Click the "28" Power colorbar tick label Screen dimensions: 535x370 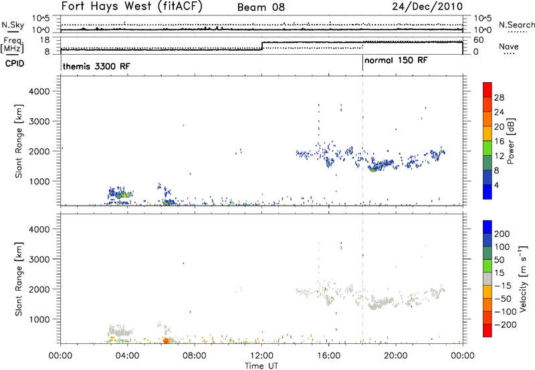[x=499, y=98]
